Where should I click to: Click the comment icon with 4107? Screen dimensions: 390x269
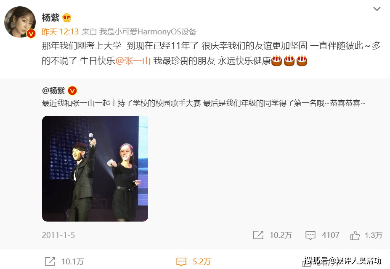click(310, 235)
